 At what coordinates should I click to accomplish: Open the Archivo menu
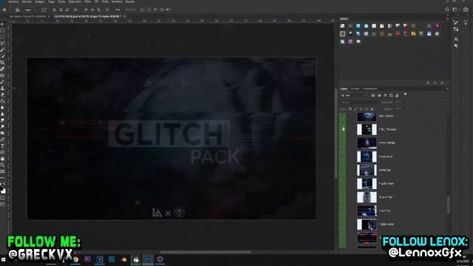(13, 1)
